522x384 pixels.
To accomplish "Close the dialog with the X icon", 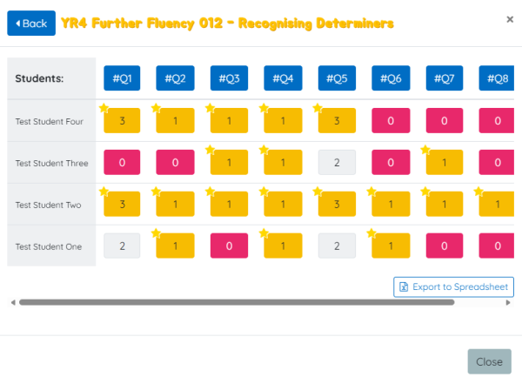I will (x=510, y=19).
